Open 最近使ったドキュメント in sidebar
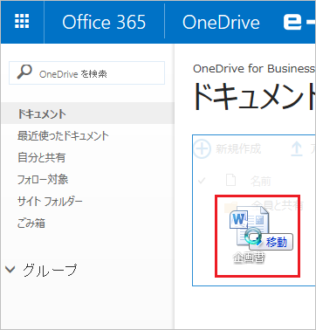The height and width of the screenshot is (330, 316). click(x=63, y=136)
